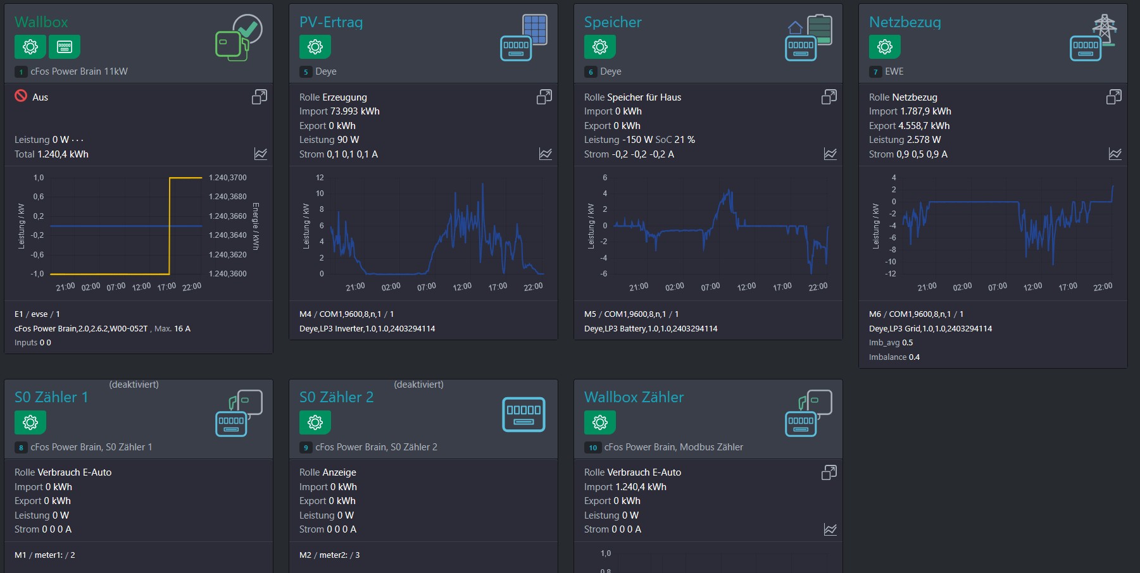The image size is (1140, 573).
Task: Select device ID badge 1 on Wallbox
Action: tap(21, 72)
